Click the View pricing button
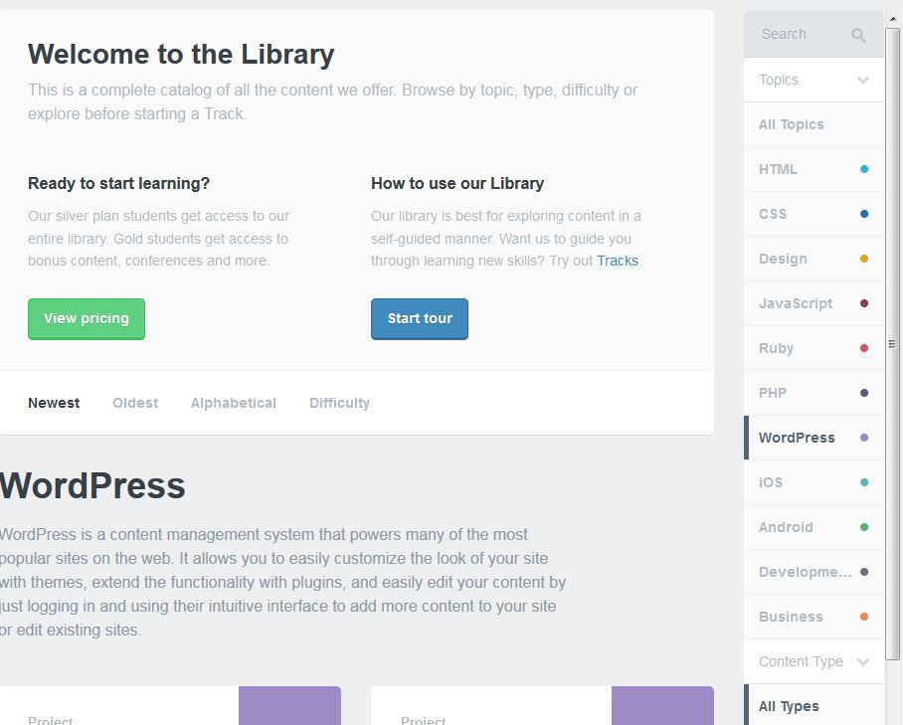903x725 pixels. coord(87,319)
